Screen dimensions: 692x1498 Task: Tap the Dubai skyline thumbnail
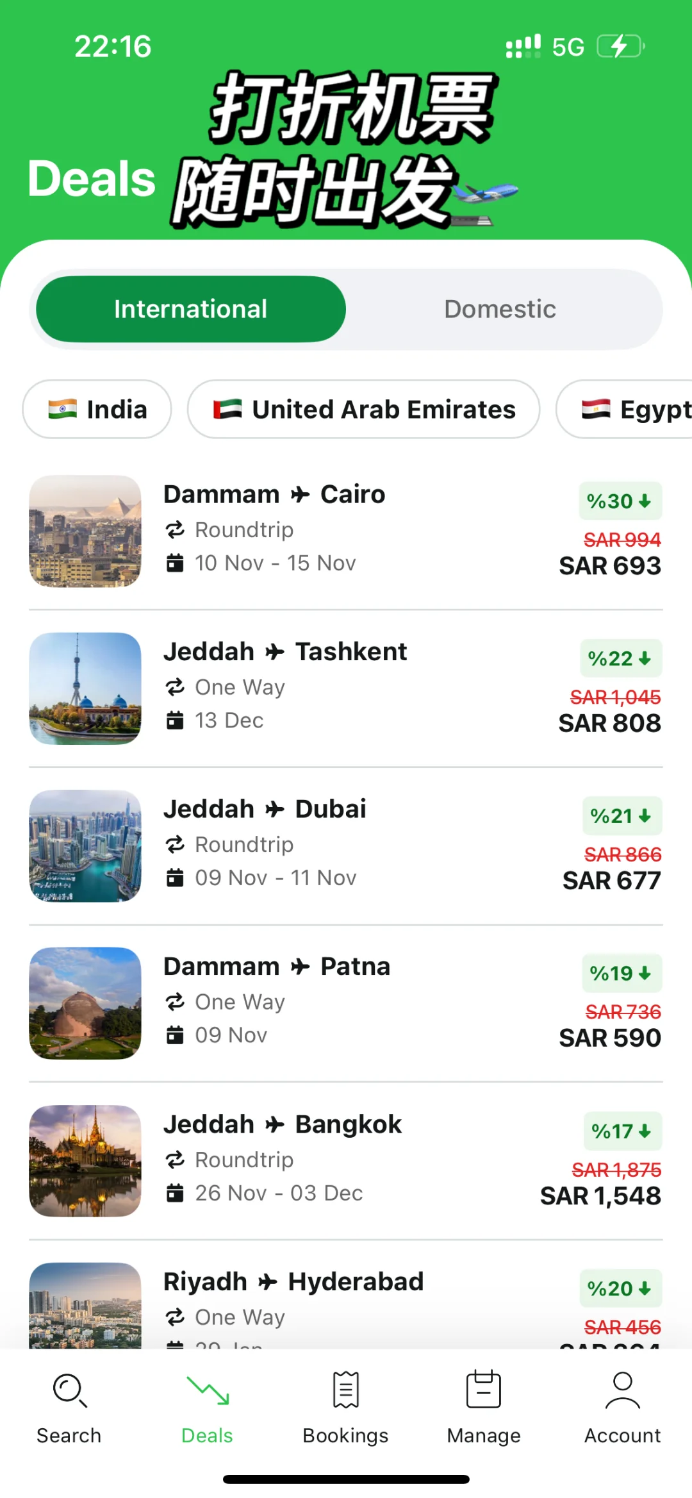[85, 845]
